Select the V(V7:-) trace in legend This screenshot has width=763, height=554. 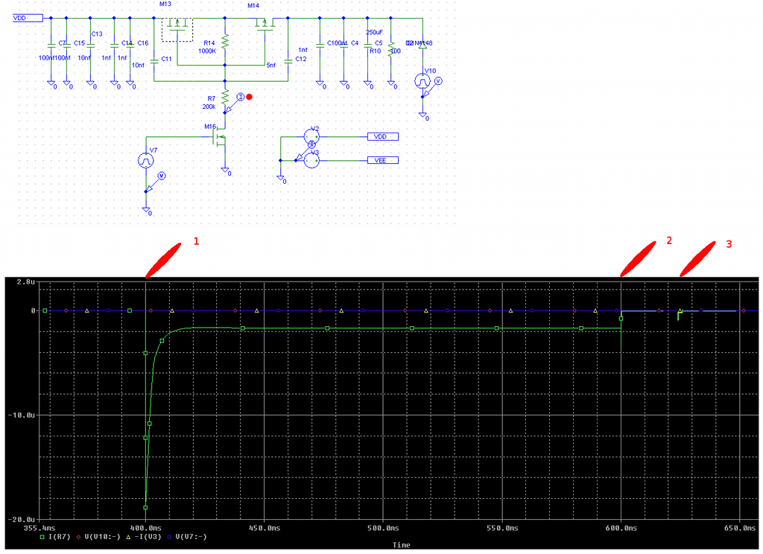tap(187, 536)
